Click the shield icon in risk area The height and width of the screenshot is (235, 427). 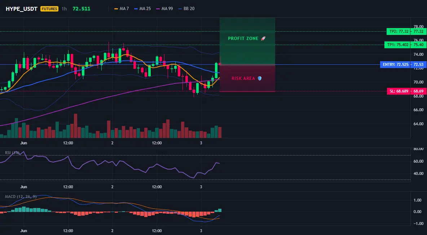click(x=260, y=78)
